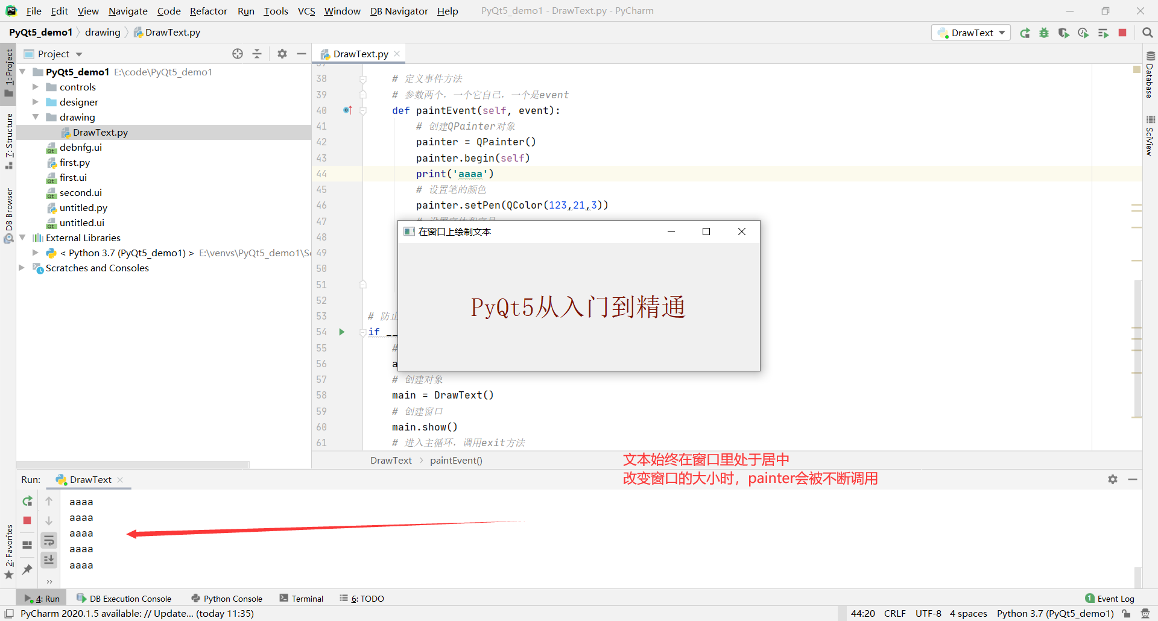This screenshot has width=1158, height=621.
Task: Select second.ui in project tree
Action: click(x=80, y=192)
